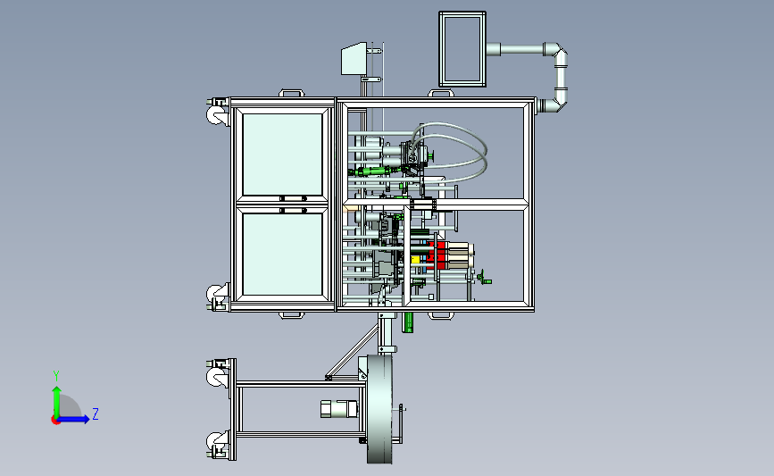Pick the hood-shaped cover above the frame top
Viewport: 774px width, 476px height.
pos(354,59)
